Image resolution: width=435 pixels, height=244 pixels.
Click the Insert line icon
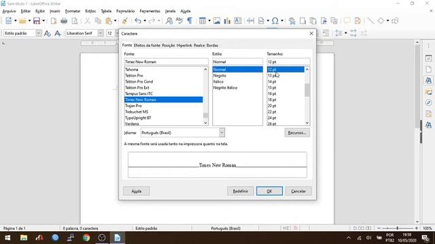(370, 21)
